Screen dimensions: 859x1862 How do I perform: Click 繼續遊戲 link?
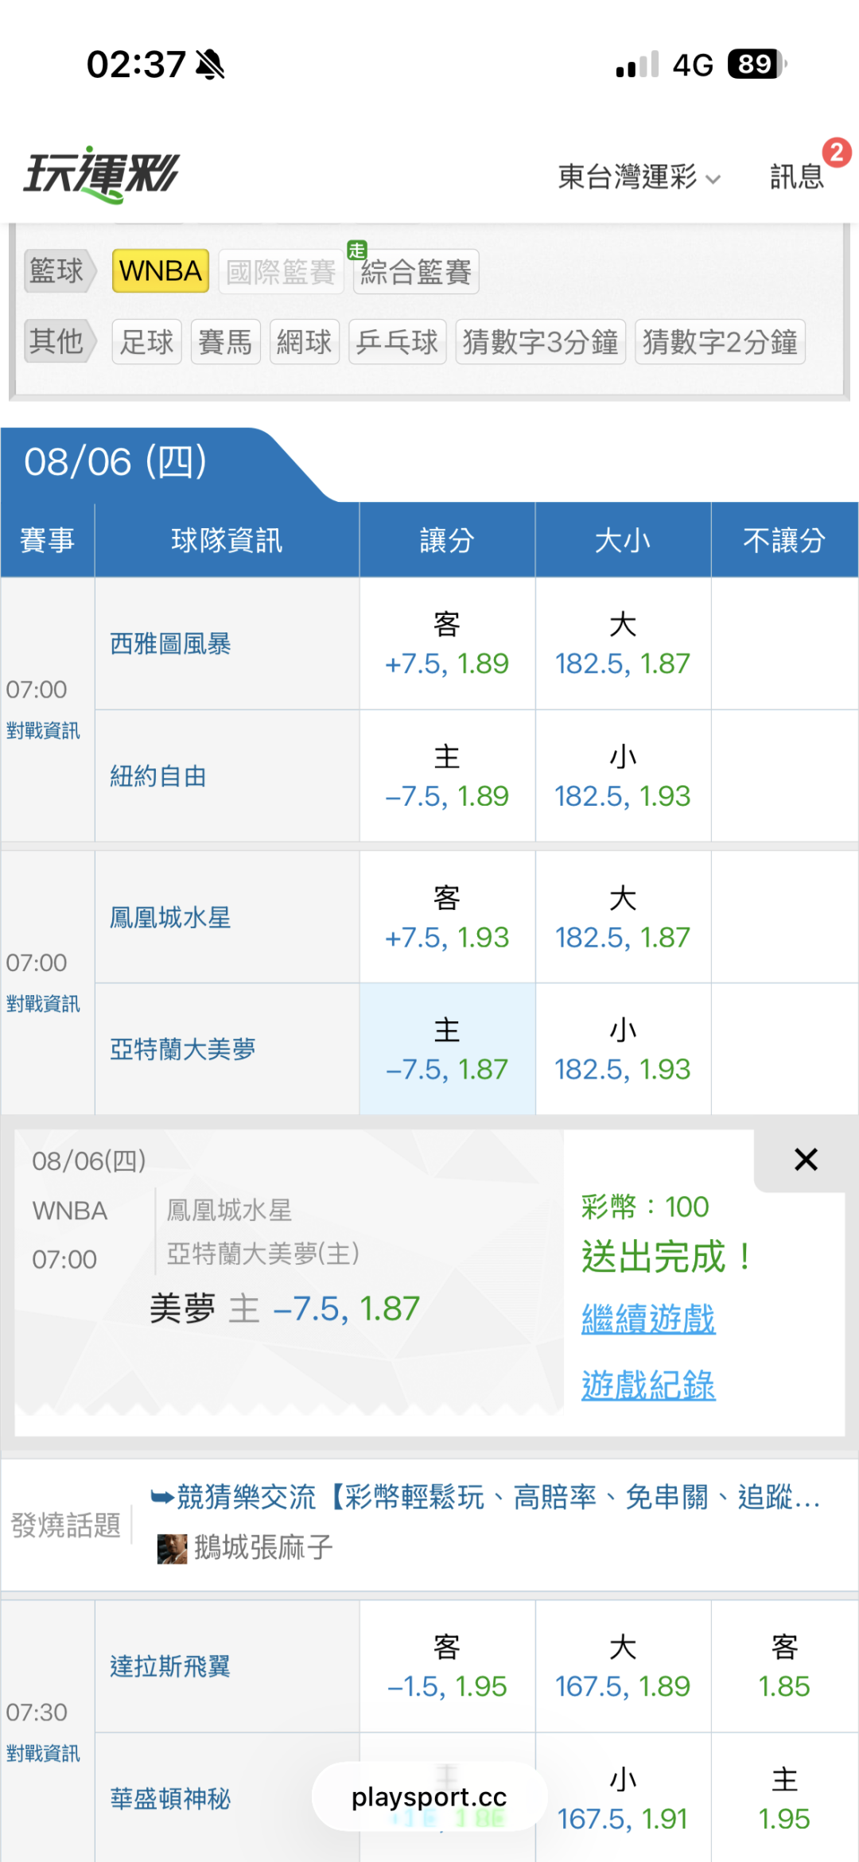click(x=648, y=1319)
